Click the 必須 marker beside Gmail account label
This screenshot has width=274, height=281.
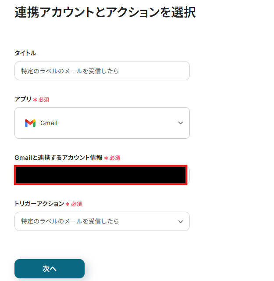point(115,158)
